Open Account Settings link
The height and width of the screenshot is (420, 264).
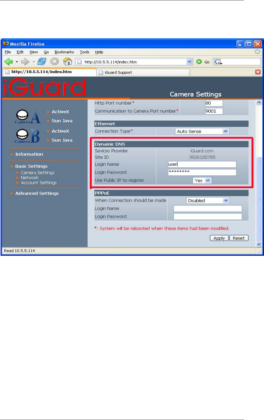click(39, 183)
